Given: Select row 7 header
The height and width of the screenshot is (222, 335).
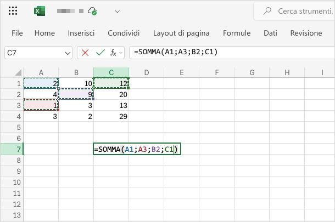Looking at the screenshot, I should coord(12,149).
